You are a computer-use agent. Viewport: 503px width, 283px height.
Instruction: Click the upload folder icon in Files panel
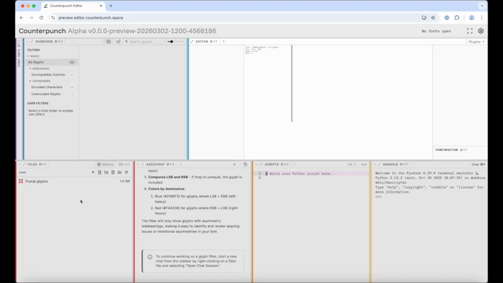pyautogui.click(x=119, y=172)
